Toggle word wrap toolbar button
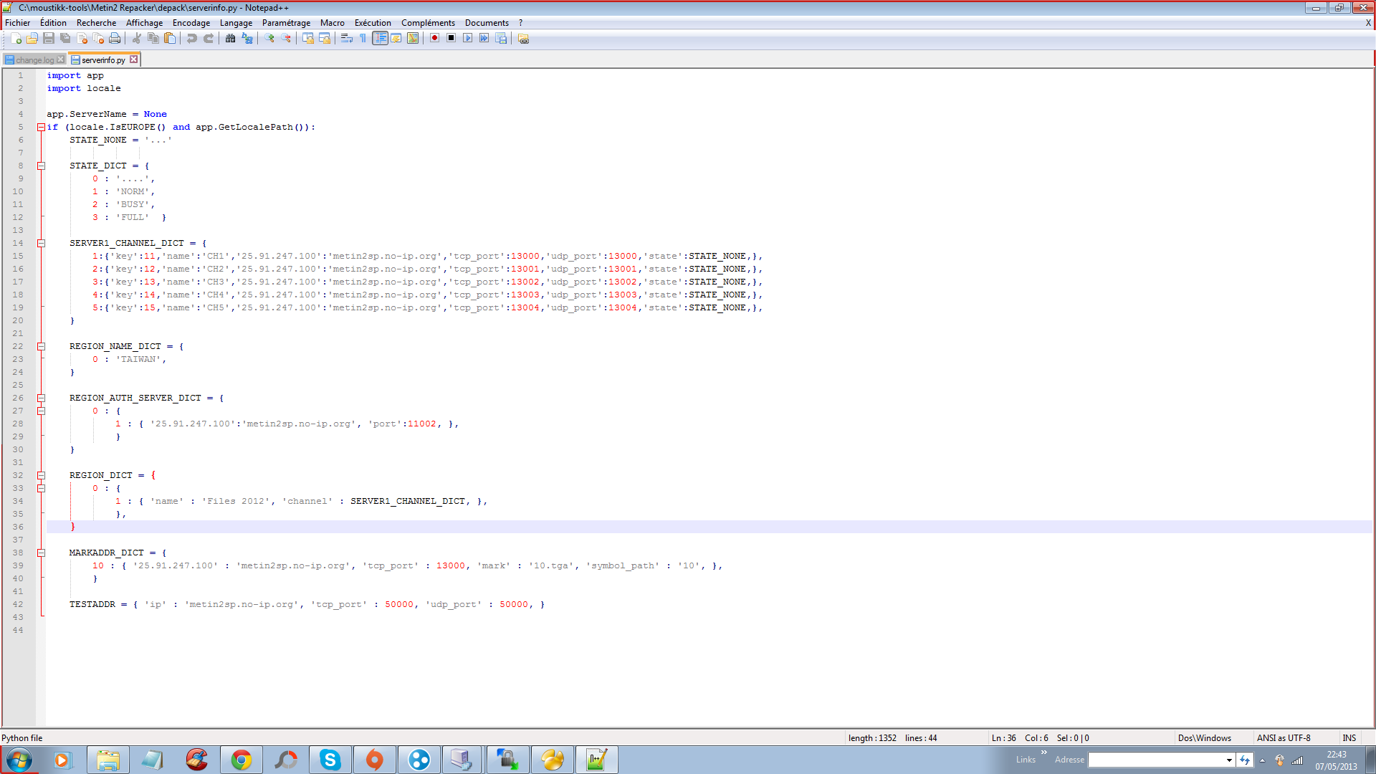The image size is (1376, 774). [346, 39]
